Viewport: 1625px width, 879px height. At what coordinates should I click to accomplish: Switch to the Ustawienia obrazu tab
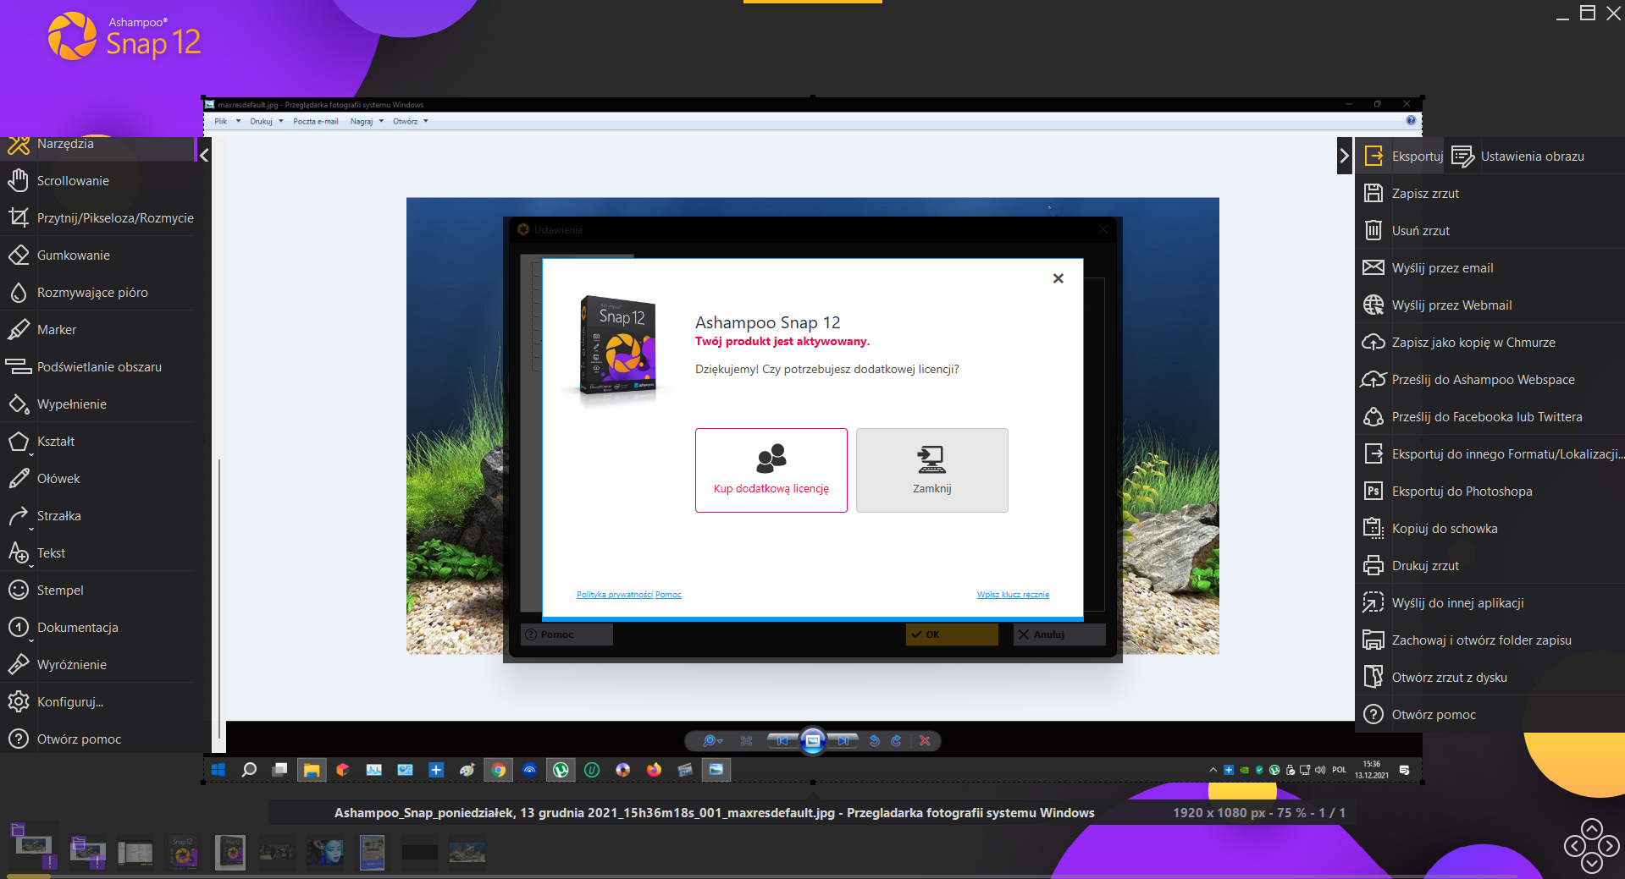[x=1517, y=157]
